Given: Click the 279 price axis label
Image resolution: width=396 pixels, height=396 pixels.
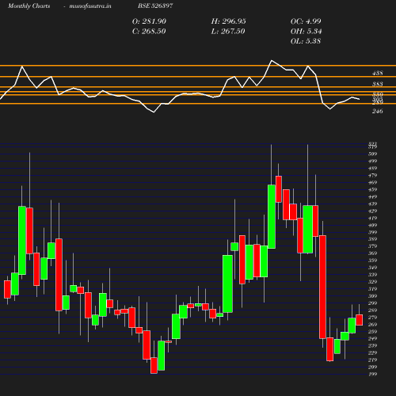Looking at the screenshot, I should [373, 318].
